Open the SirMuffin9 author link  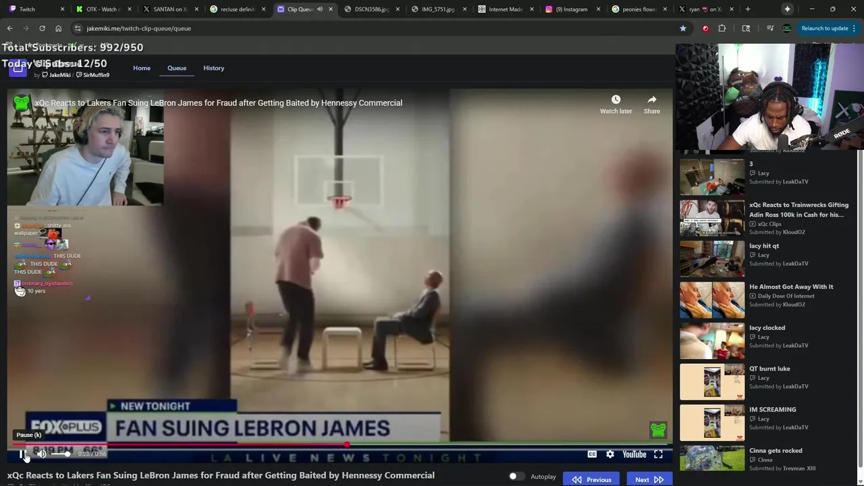93,75
